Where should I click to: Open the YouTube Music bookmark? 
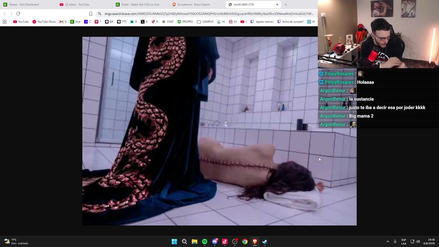coord(44,22)
